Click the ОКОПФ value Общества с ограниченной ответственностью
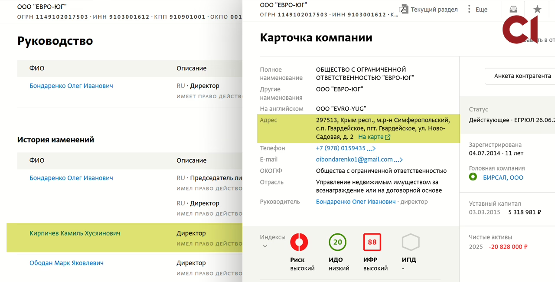This screenshot has width=555, height=282. pos(381,171)
